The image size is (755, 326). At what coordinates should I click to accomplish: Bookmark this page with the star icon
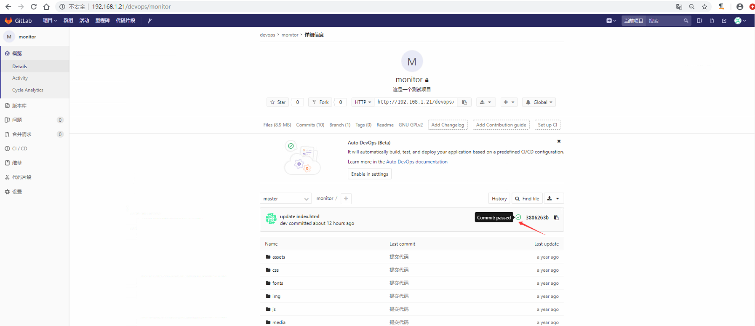pos(704,7)
